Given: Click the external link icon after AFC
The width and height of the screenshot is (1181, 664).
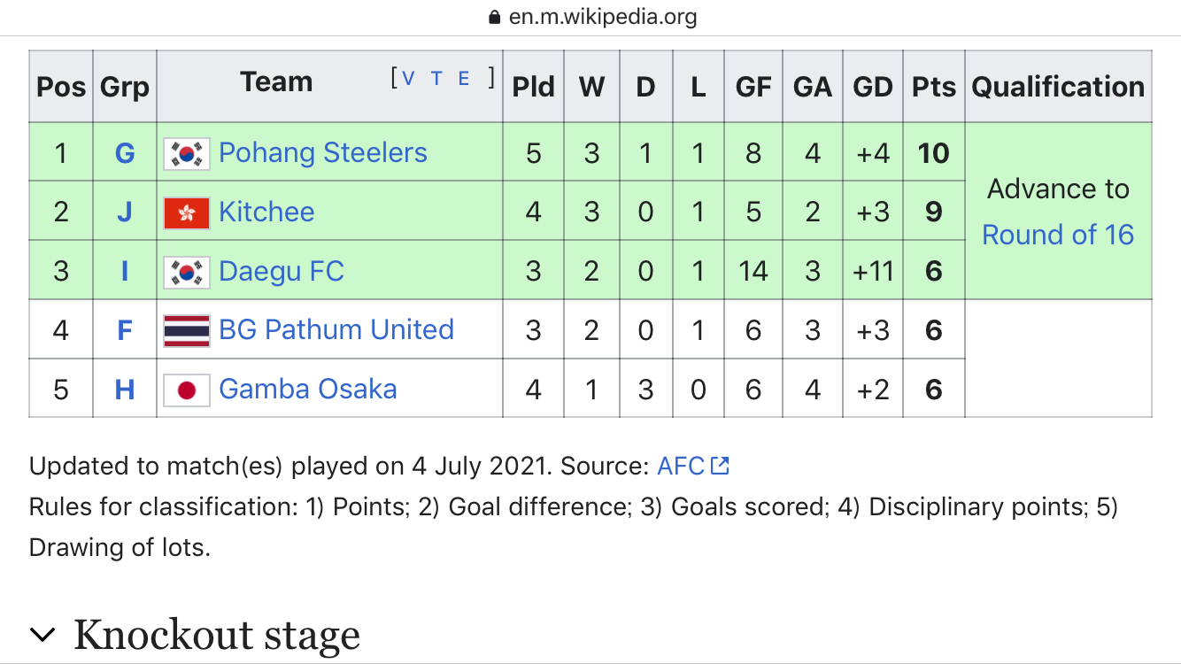Looking at the screenshot, I should click(720, 466).
